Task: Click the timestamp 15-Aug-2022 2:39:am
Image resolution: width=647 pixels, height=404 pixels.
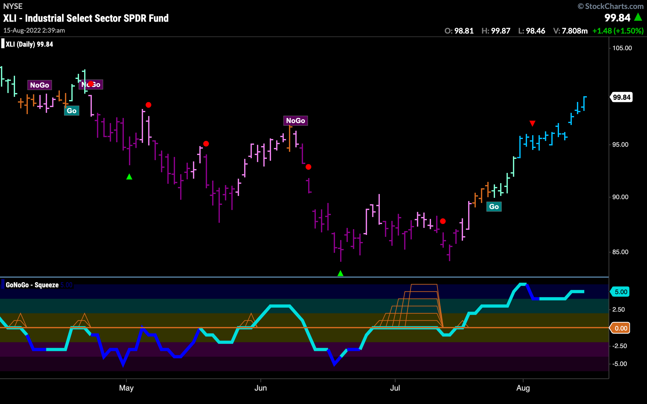Action: pyautogui.click(x=34, y=30)
